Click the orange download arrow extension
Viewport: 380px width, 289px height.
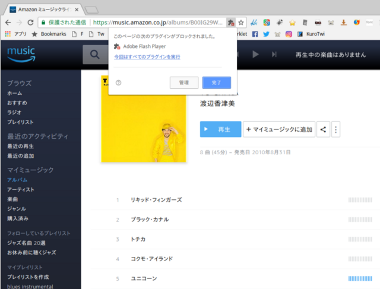(x=343, y=23)
